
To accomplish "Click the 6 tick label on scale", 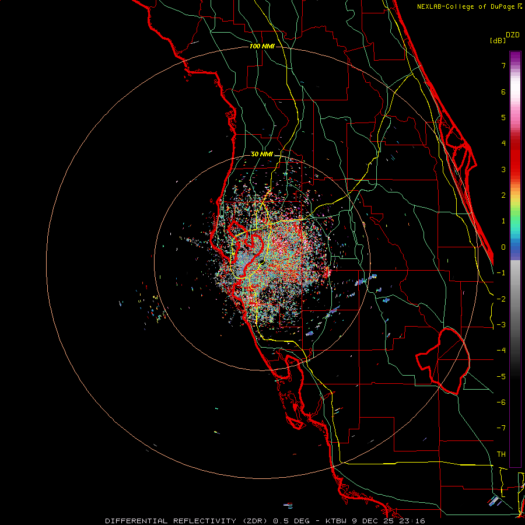I will (503, 92).
